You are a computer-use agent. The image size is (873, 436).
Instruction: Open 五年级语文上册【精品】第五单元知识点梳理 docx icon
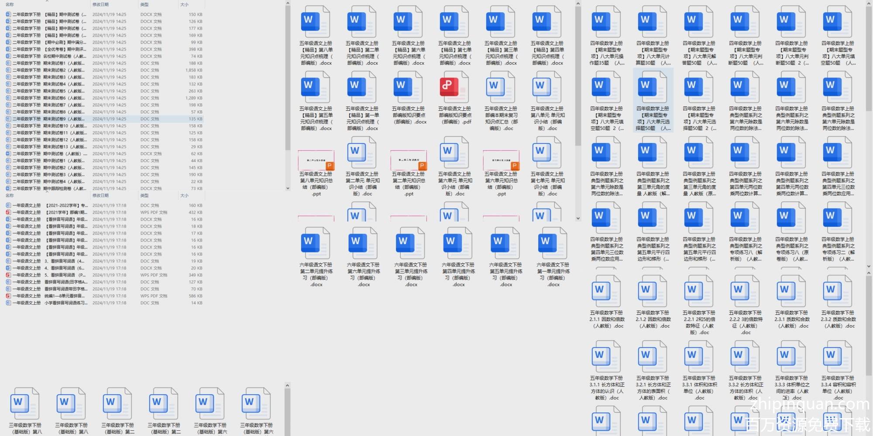[x=315, y=87]
